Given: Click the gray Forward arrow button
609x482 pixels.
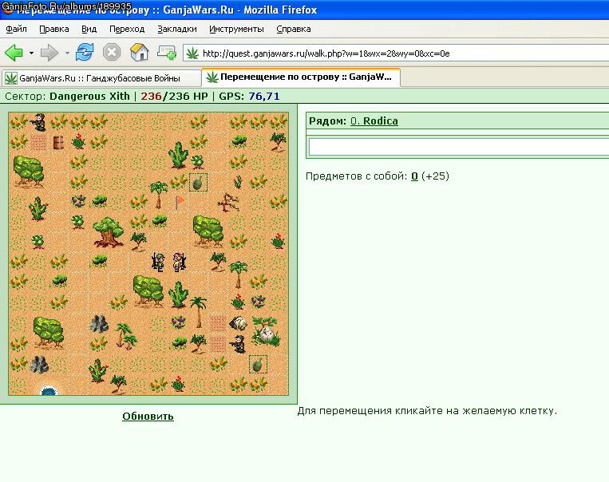Looking at the screenshot, I should 49,53.
